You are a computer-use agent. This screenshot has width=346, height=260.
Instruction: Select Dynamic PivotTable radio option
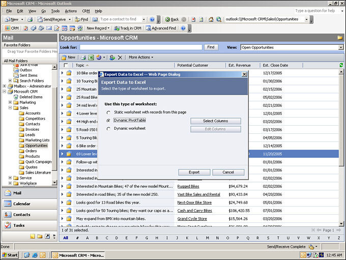108,121
